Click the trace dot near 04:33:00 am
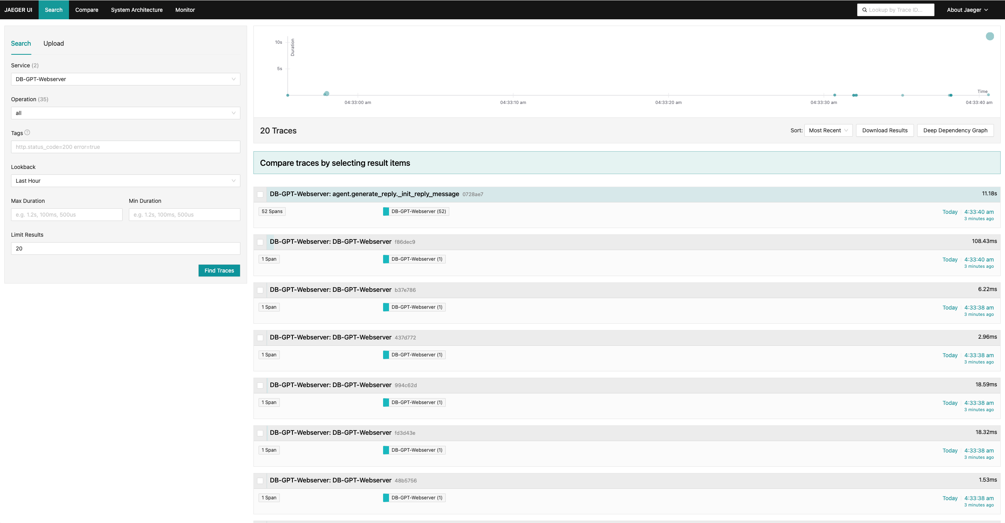This screenshot has height=523, width=1005. click(x=326, y=94)
